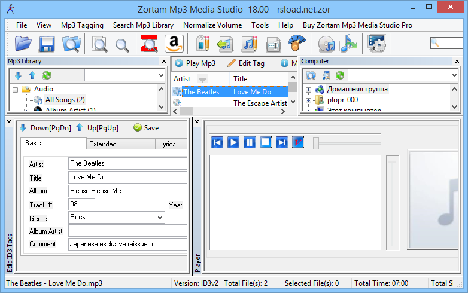The image size is (468, 293).
Task: Collapse the Audio tree node
Action: coord(15,90)
